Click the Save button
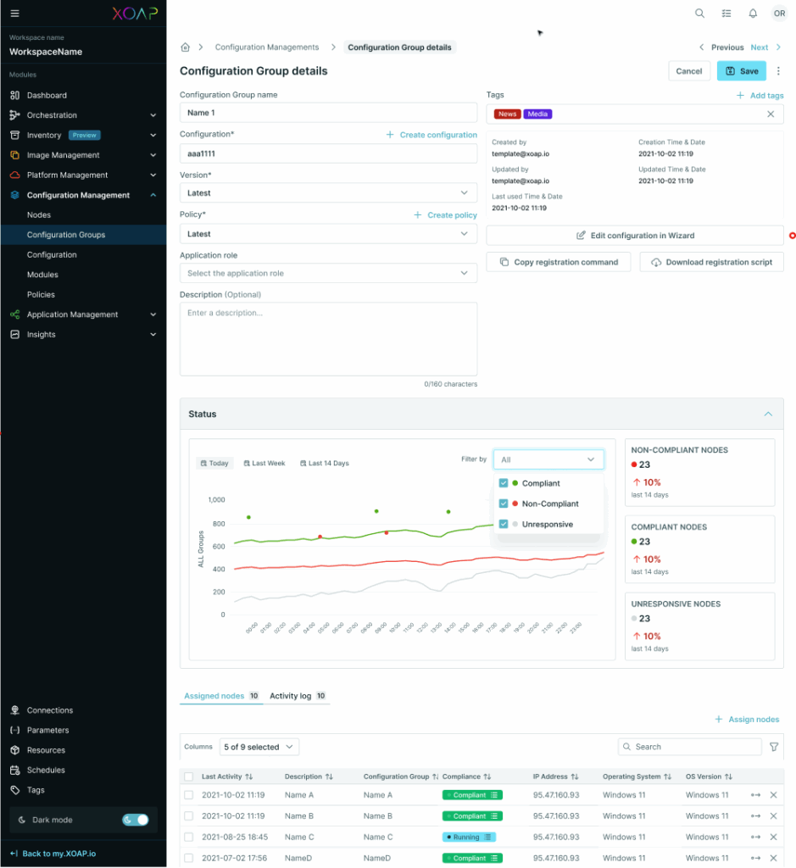 point(741,71)
